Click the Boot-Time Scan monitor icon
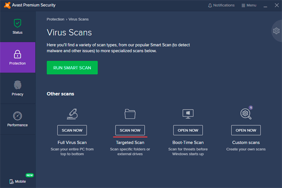This screenshot has width=282, height=188. coord(188,114)
